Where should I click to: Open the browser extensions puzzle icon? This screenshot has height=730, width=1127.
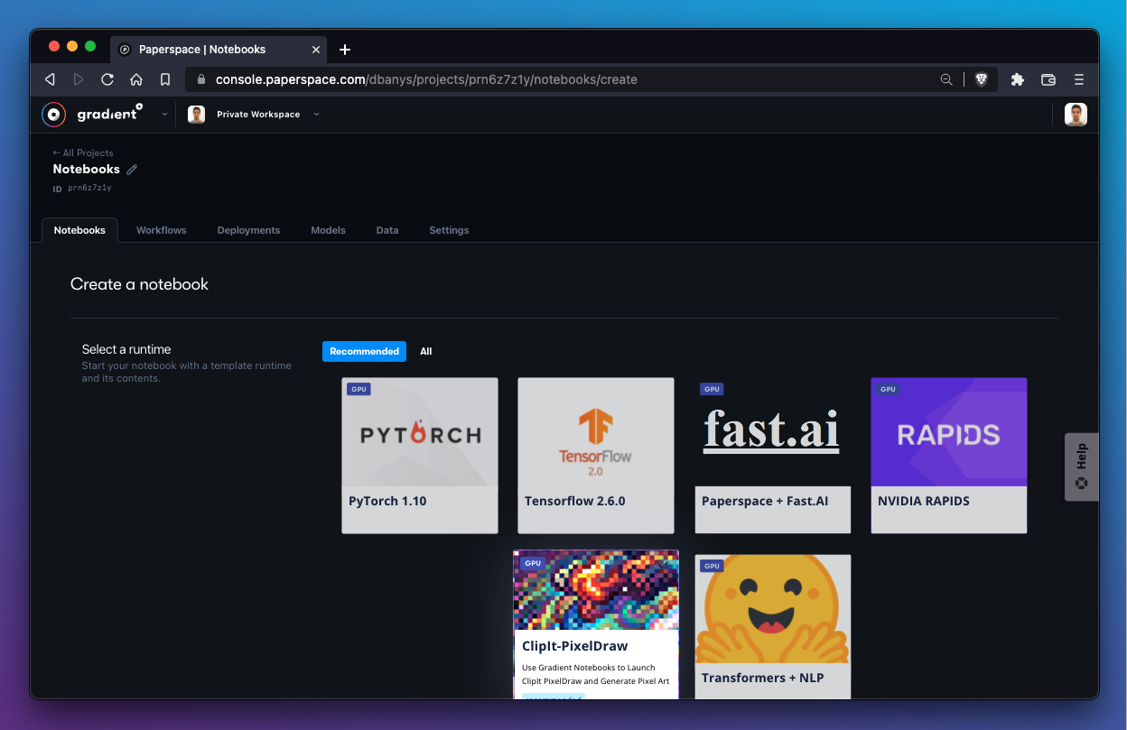tap(1018, 79)
